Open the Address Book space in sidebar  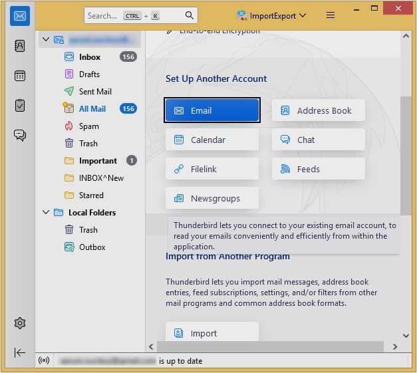click(20, 46)
